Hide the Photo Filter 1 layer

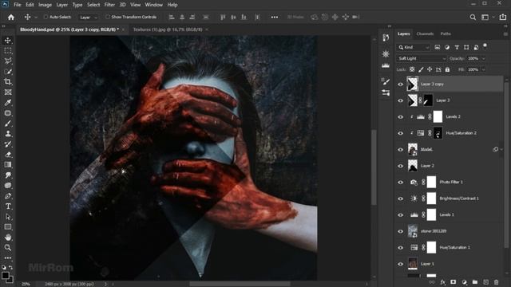click(401, 183)
